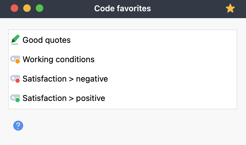Click the orange dot on Working conditions icon
Image resolution: width=246 pixels, height=145 pixels.
click(18, 61)
